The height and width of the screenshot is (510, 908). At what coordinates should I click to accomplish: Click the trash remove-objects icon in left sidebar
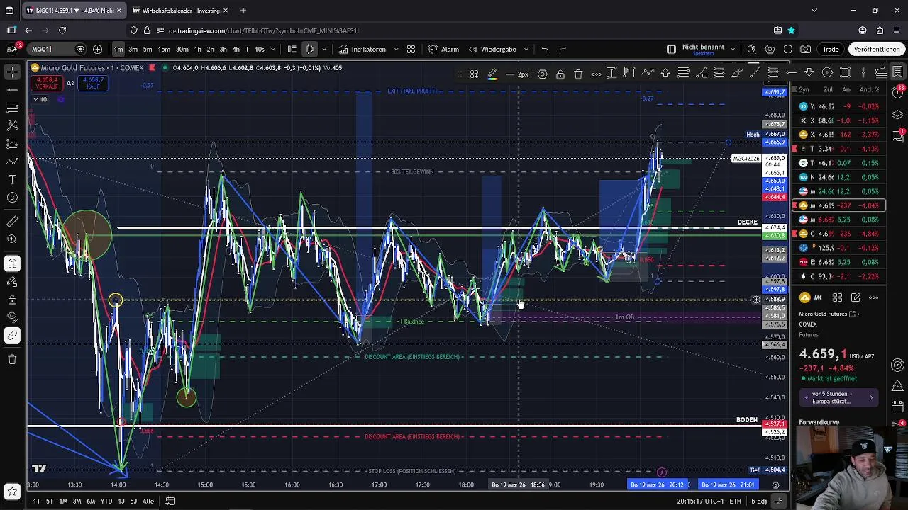click(x=12, y=359)
